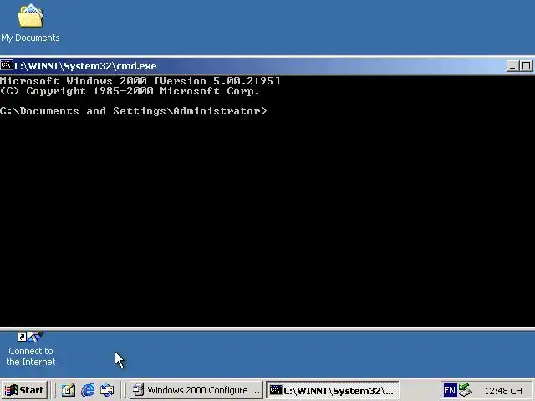Minimize the cmd.exe window
This screenshot has height=401, width=535.
[x=512, y=66]
